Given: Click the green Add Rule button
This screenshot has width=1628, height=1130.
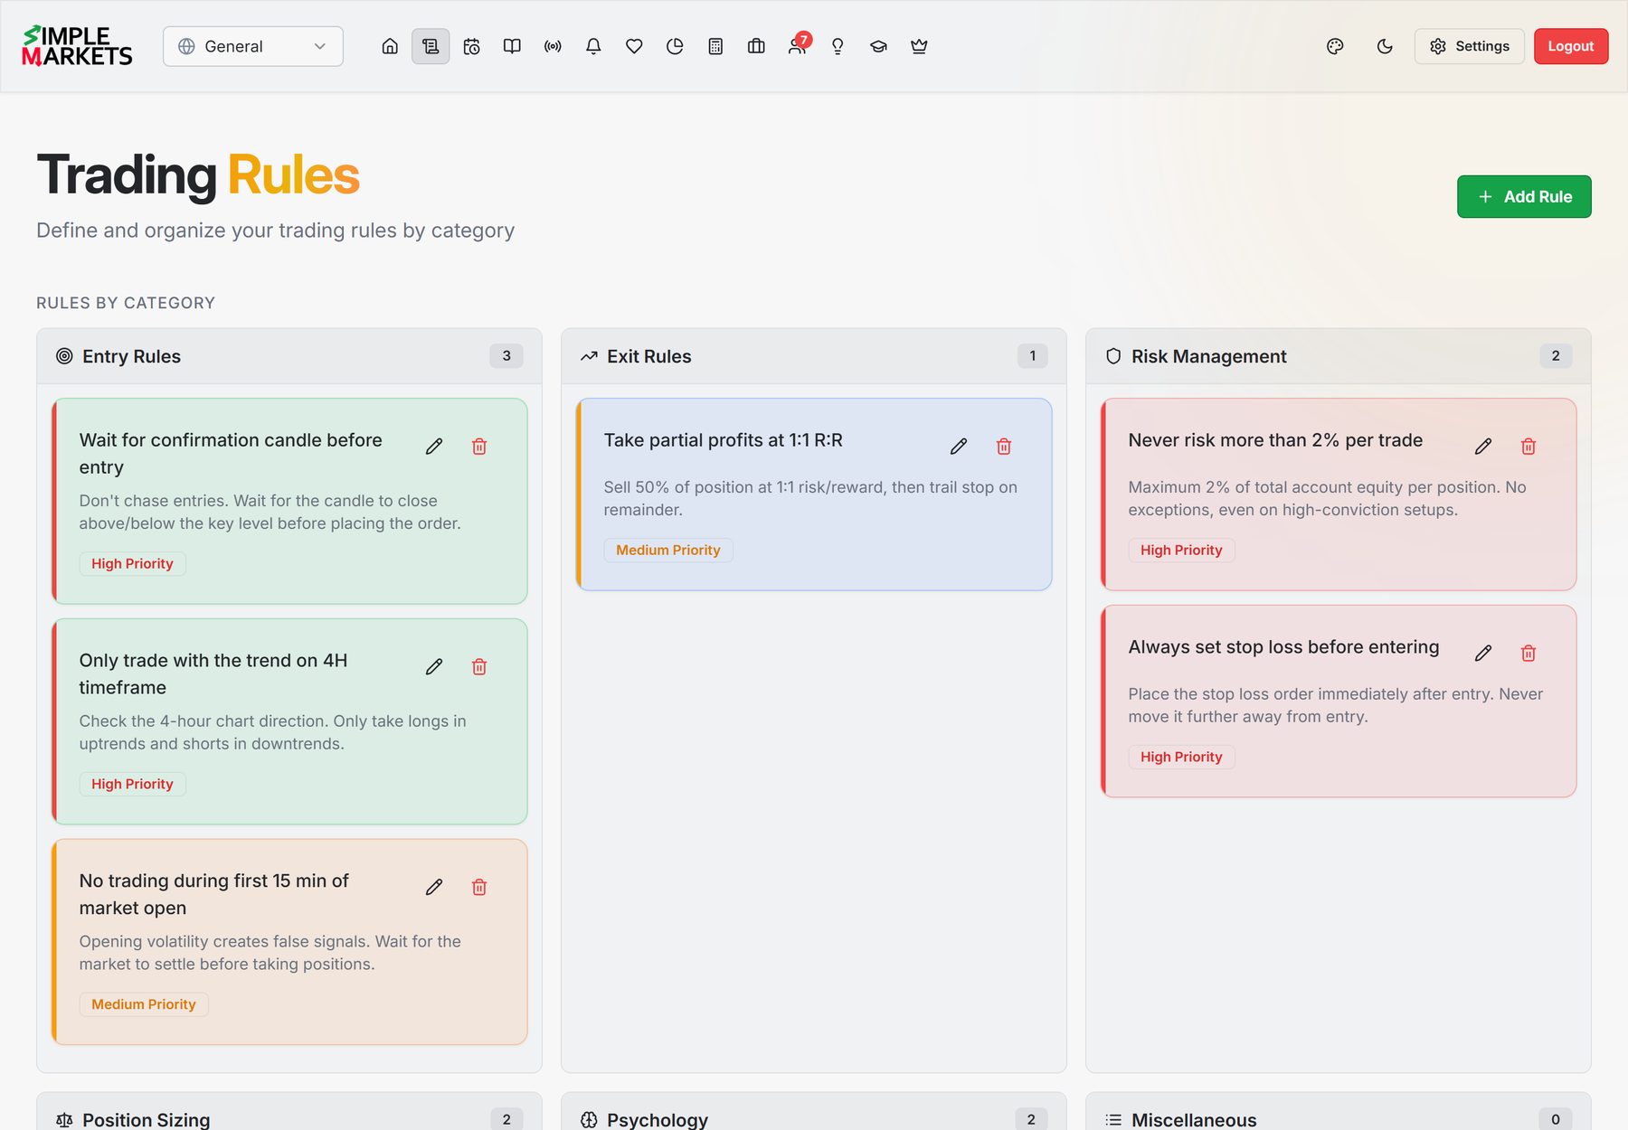Looking at the screenshot, I should pos(1524,196).
